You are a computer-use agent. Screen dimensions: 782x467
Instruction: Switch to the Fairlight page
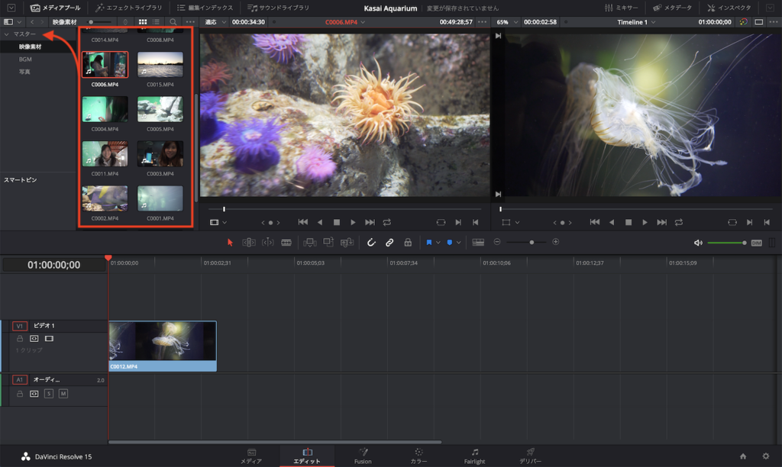474,456
